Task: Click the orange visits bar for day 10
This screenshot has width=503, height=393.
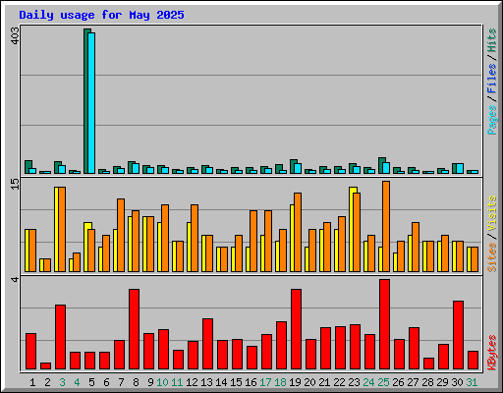Action: click(165, 238)
